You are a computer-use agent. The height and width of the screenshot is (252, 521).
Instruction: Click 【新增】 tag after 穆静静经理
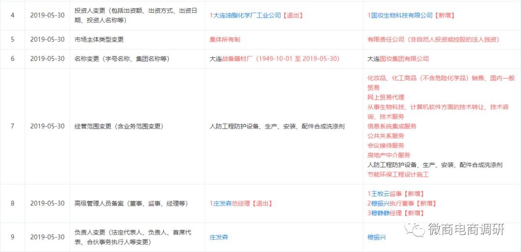coord(413,213)
